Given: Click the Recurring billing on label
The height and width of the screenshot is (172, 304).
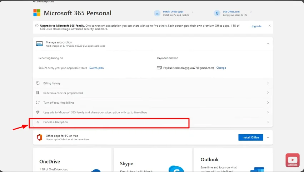Looking at the screenshot, I should [x=51, y=58].
